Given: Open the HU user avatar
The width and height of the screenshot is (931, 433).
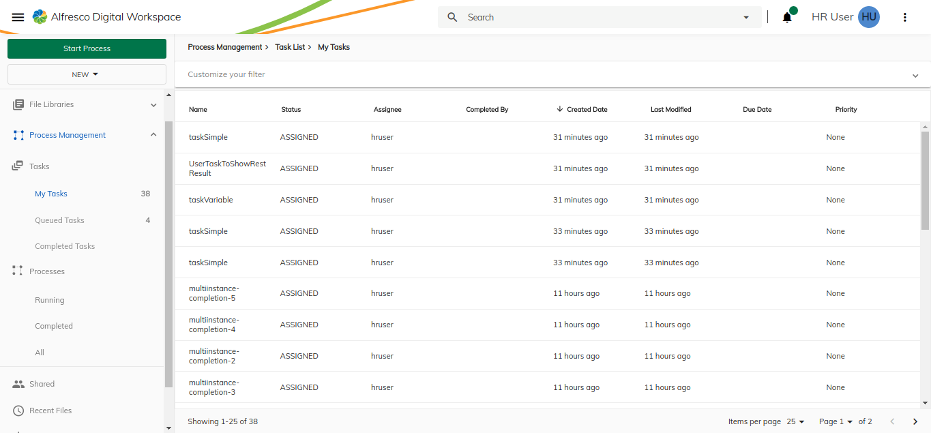Looking at the screenshot, I should click(x=868, y=17).
